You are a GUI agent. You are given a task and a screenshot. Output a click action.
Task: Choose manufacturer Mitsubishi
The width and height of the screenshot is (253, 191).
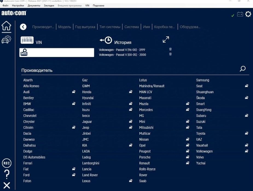(x=146, y=127)
